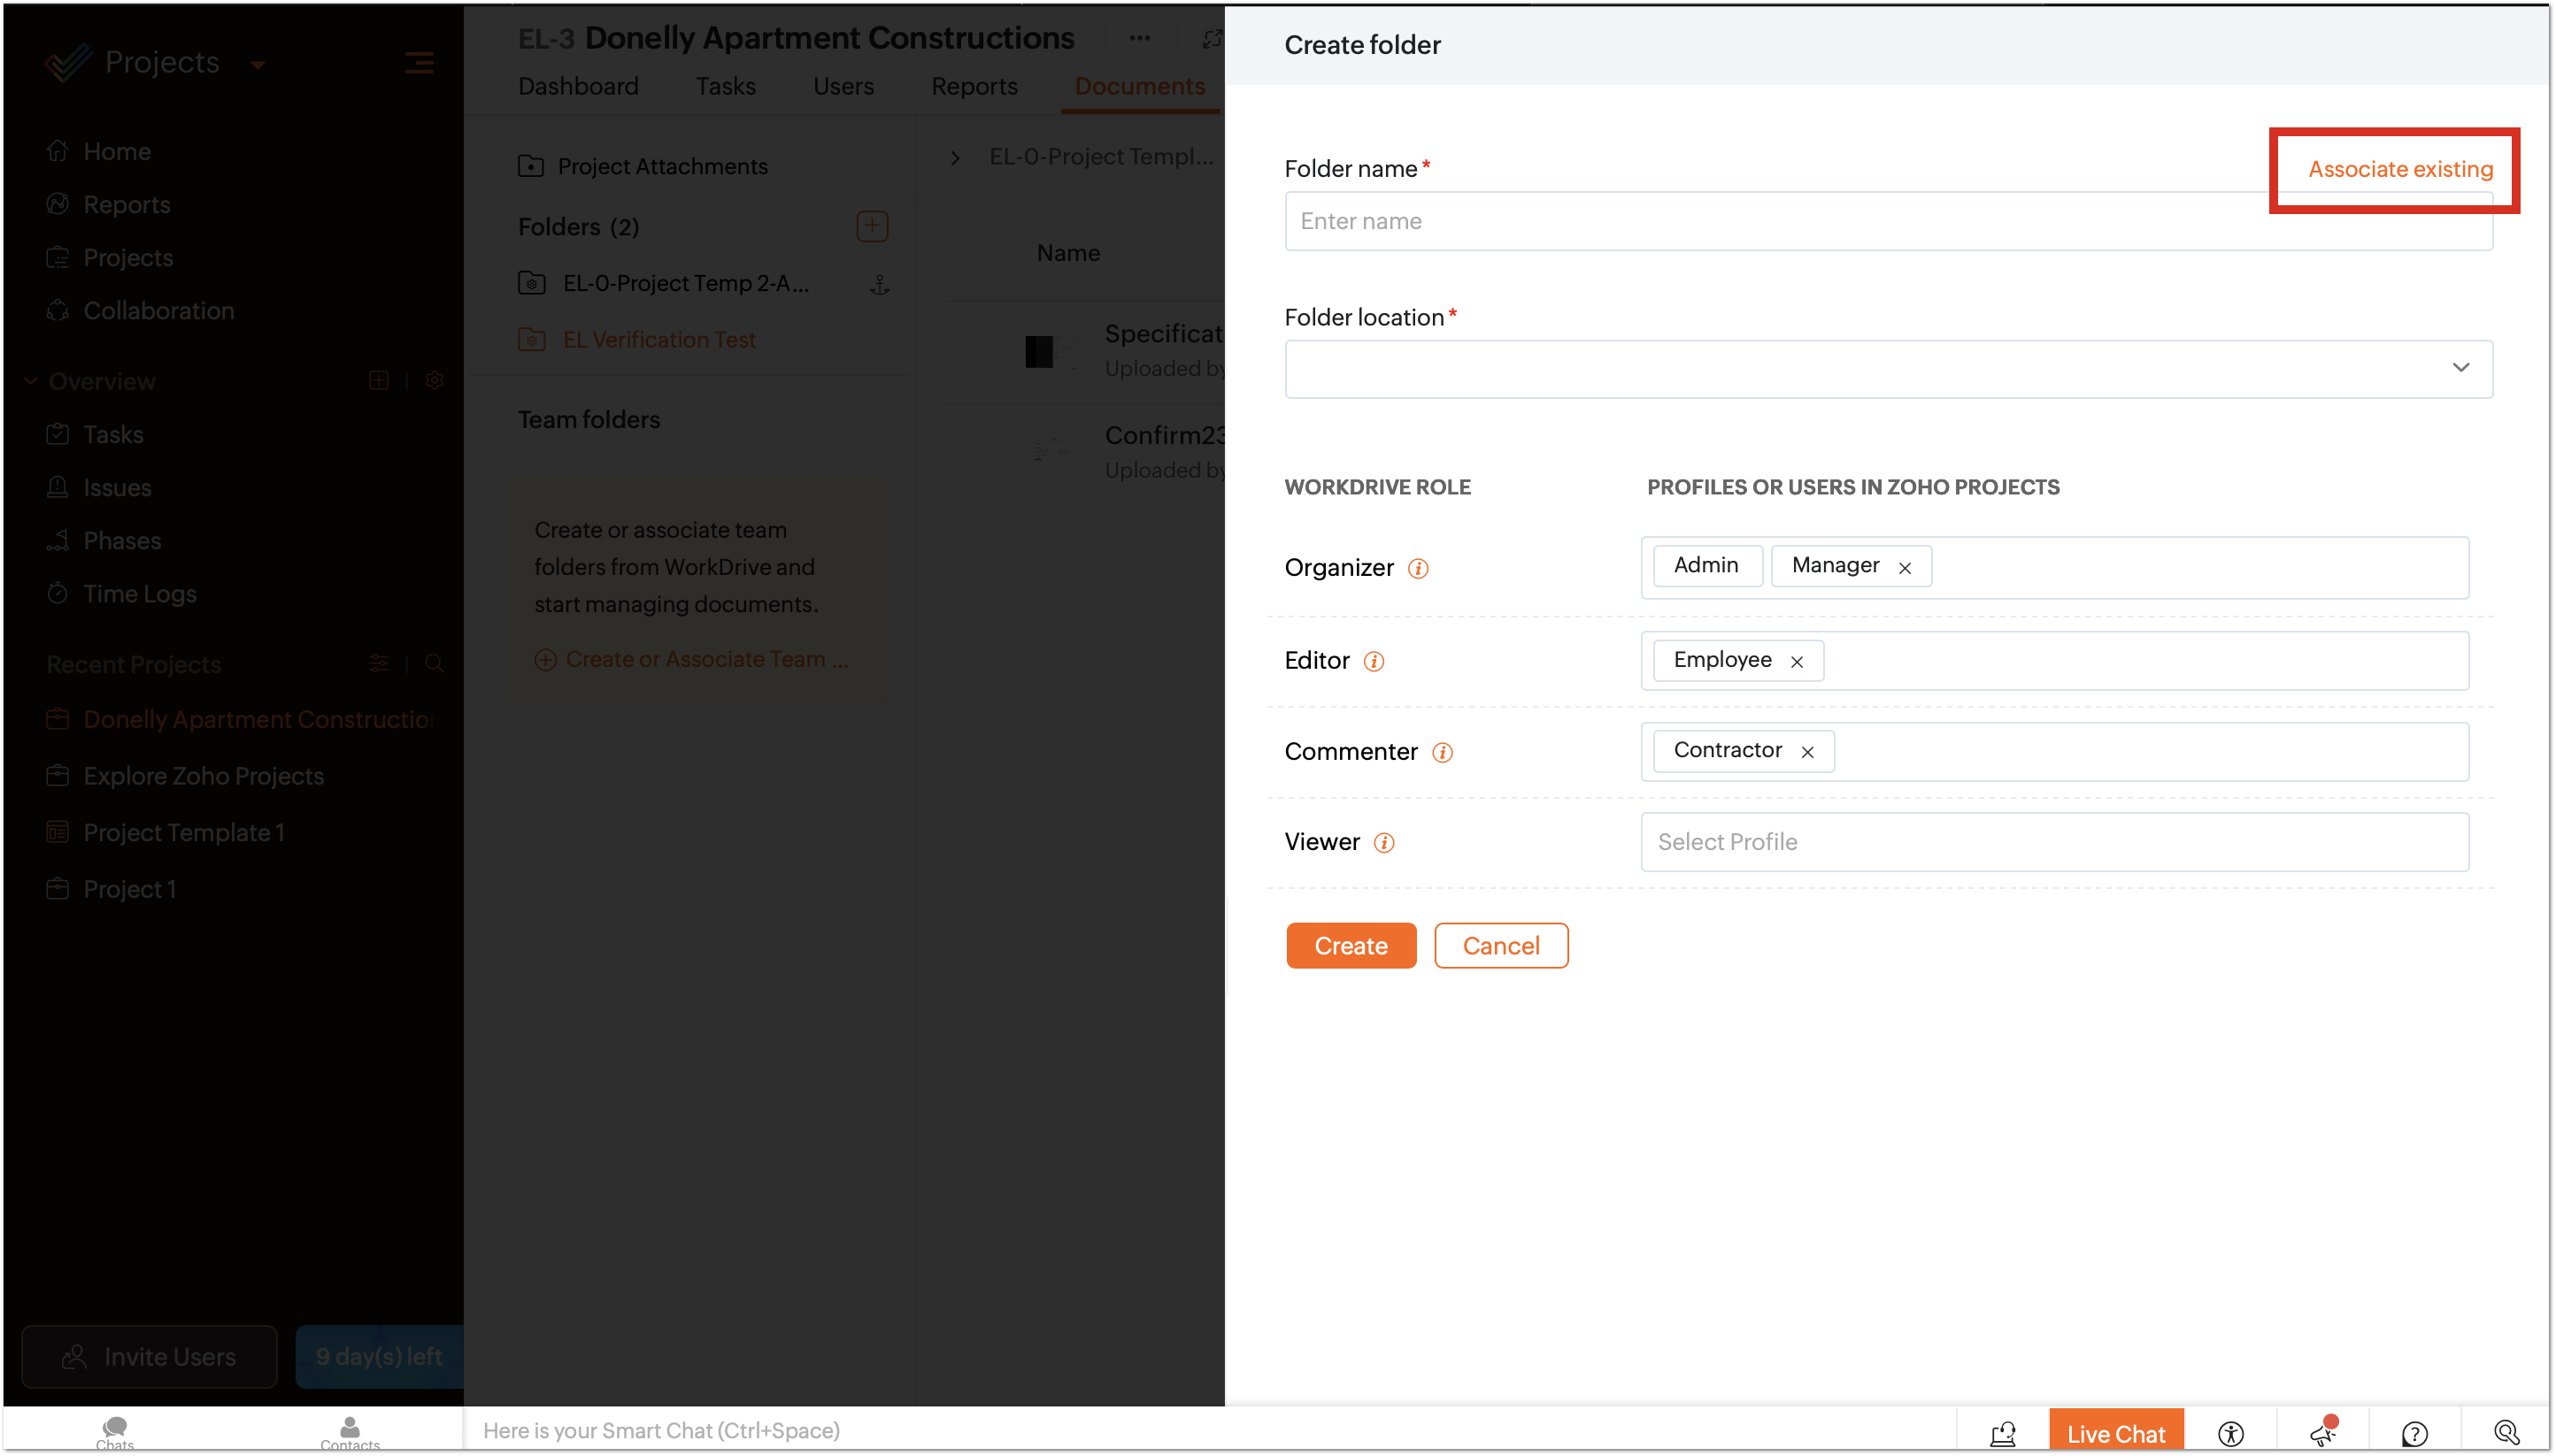
Task: Open the Projects module switcher arrow
Action: tap(257, 65)
